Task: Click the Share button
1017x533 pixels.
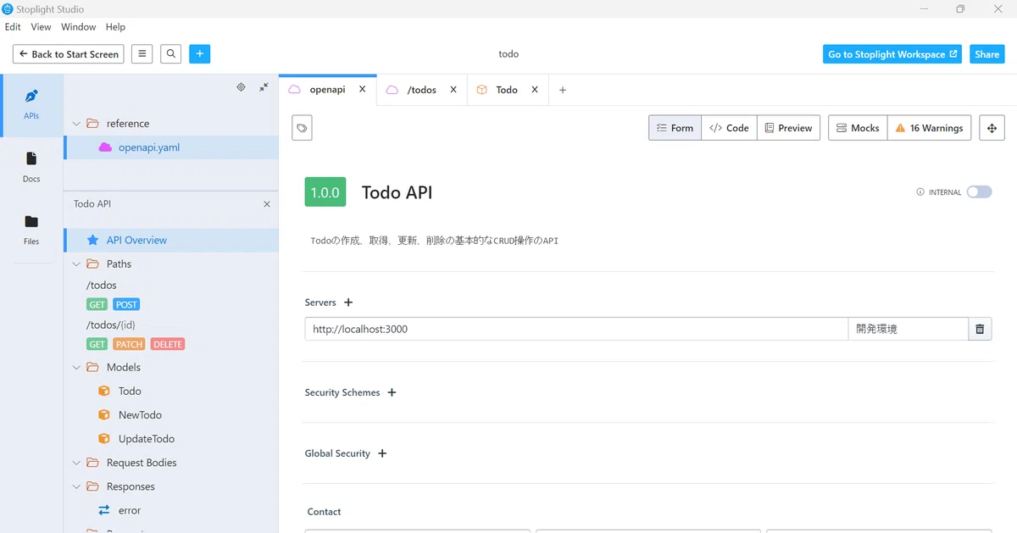Action: click(986, 54)
